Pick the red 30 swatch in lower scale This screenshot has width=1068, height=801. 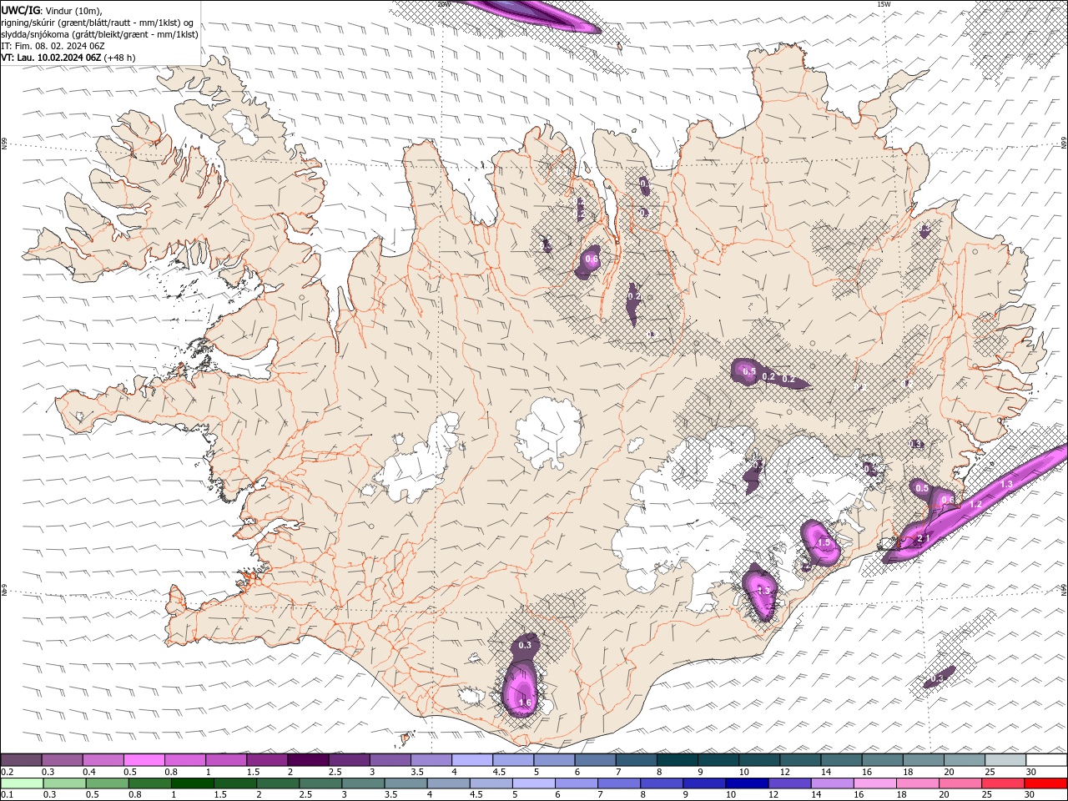click(x=1045, y=783)
